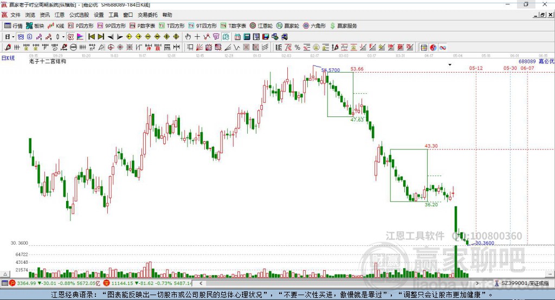Select the zigzag wave line tool

[236, 48]
